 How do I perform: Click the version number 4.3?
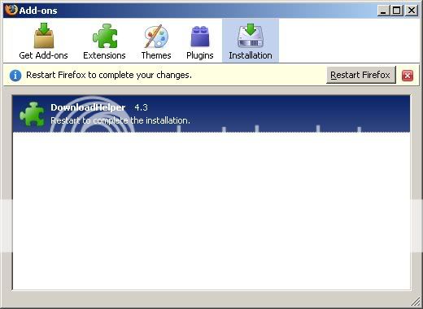141,107
